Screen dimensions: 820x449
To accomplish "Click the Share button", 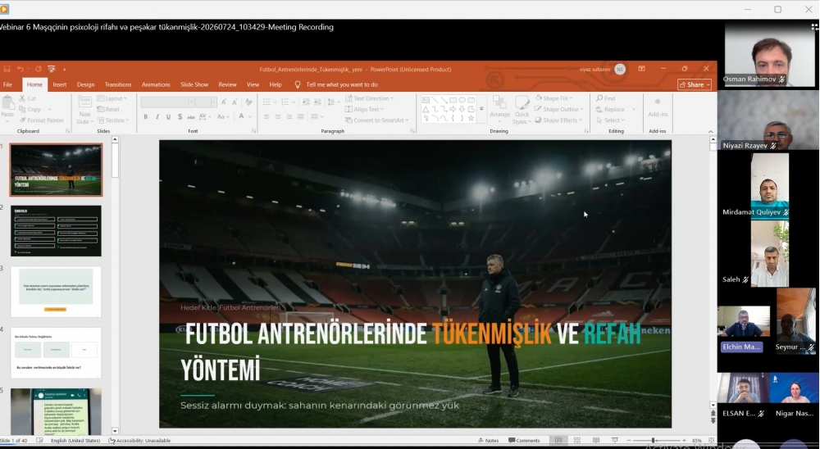I will [695, 84].
